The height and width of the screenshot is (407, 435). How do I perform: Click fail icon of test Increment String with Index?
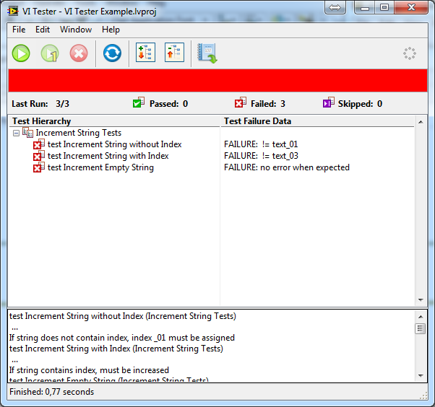pos(39,156)
